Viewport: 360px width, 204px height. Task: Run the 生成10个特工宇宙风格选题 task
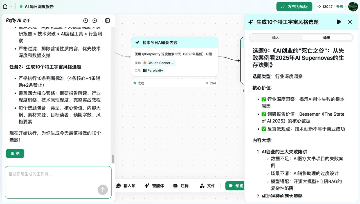pyautogui.click(x=339, y=22)
